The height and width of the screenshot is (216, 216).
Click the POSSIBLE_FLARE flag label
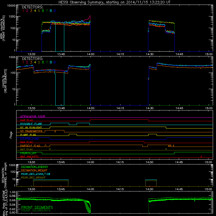[31, 124]
